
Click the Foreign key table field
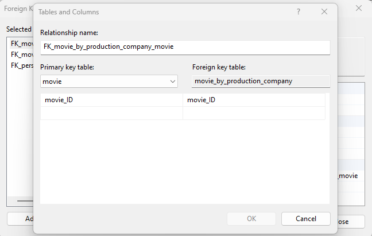pyautogui.click(x=261, y=81)
